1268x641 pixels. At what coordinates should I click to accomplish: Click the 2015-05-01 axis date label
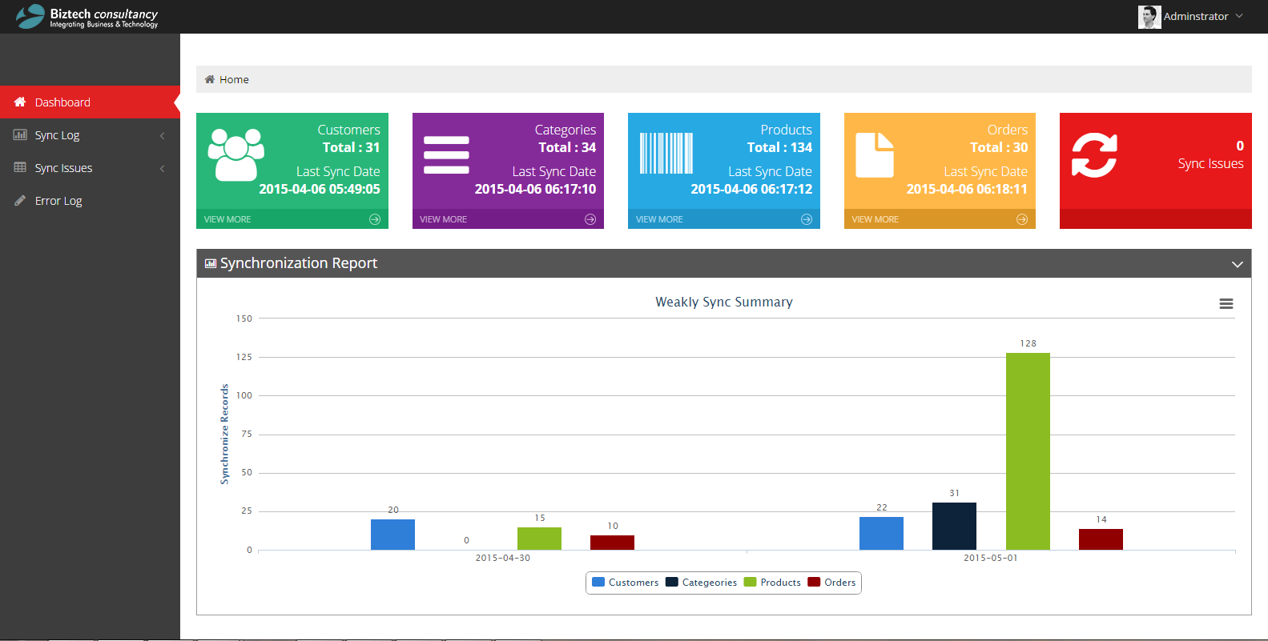(990, 558)
